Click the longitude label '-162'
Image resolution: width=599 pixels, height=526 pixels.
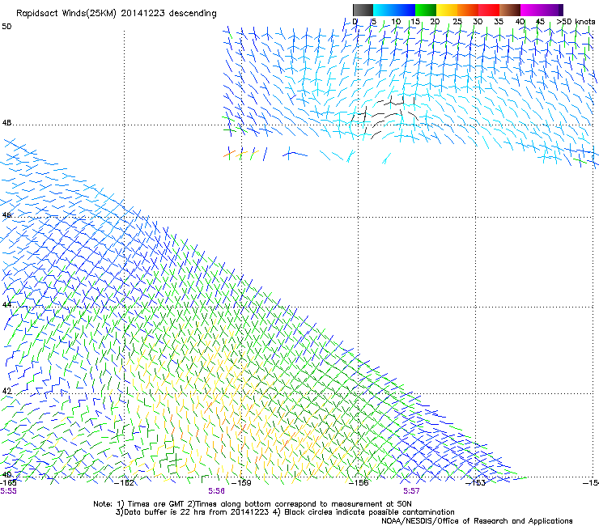coord(125,483)
